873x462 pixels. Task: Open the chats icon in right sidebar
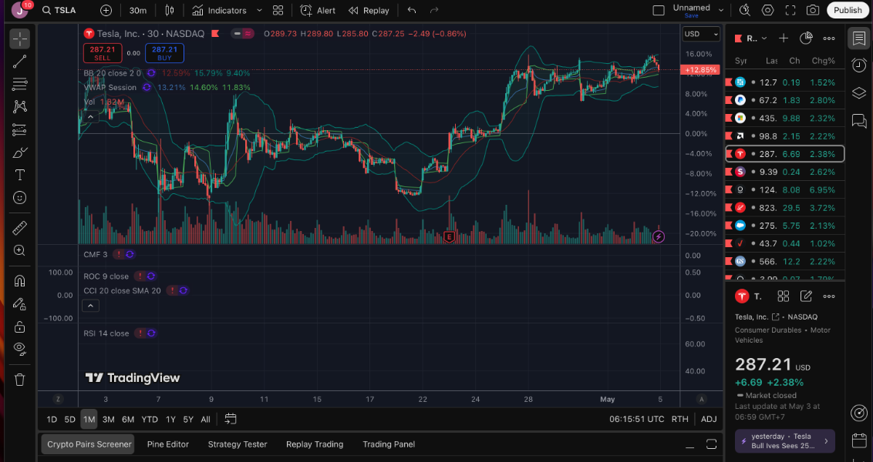(859, 121)
